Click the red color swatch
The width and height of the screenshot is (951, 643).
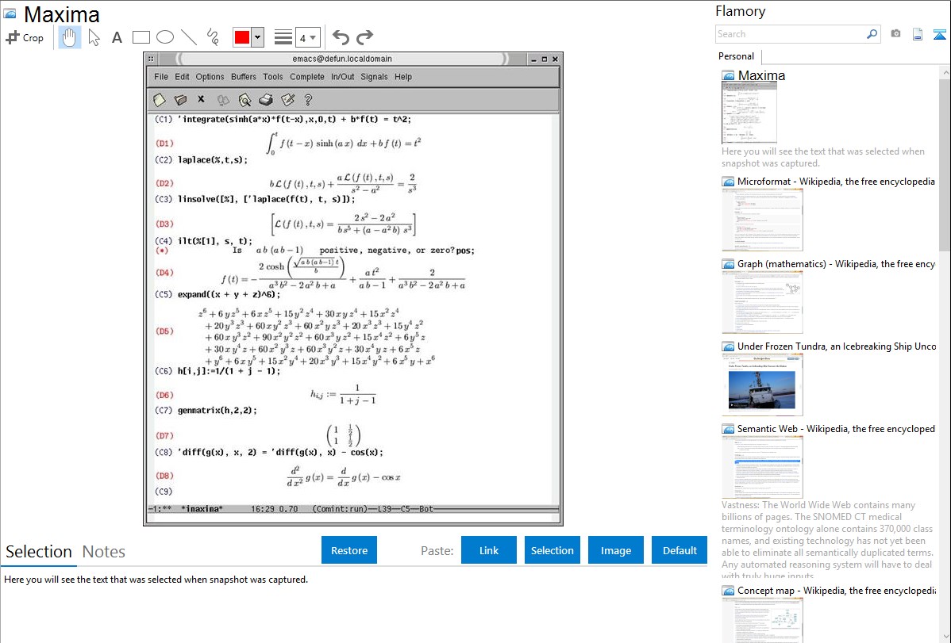pos(242,37)
